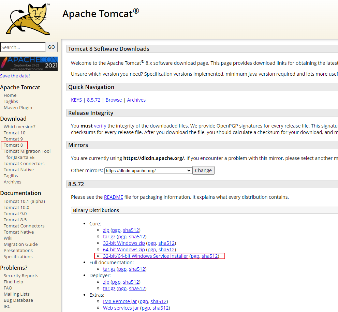The image size is (338, 312).
Task: Open the Security Reports link
Action: (21, 276)
